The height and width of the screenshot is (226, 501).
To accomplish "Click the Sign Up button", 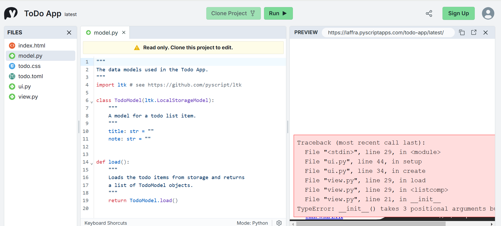I will tap(458, 13).
